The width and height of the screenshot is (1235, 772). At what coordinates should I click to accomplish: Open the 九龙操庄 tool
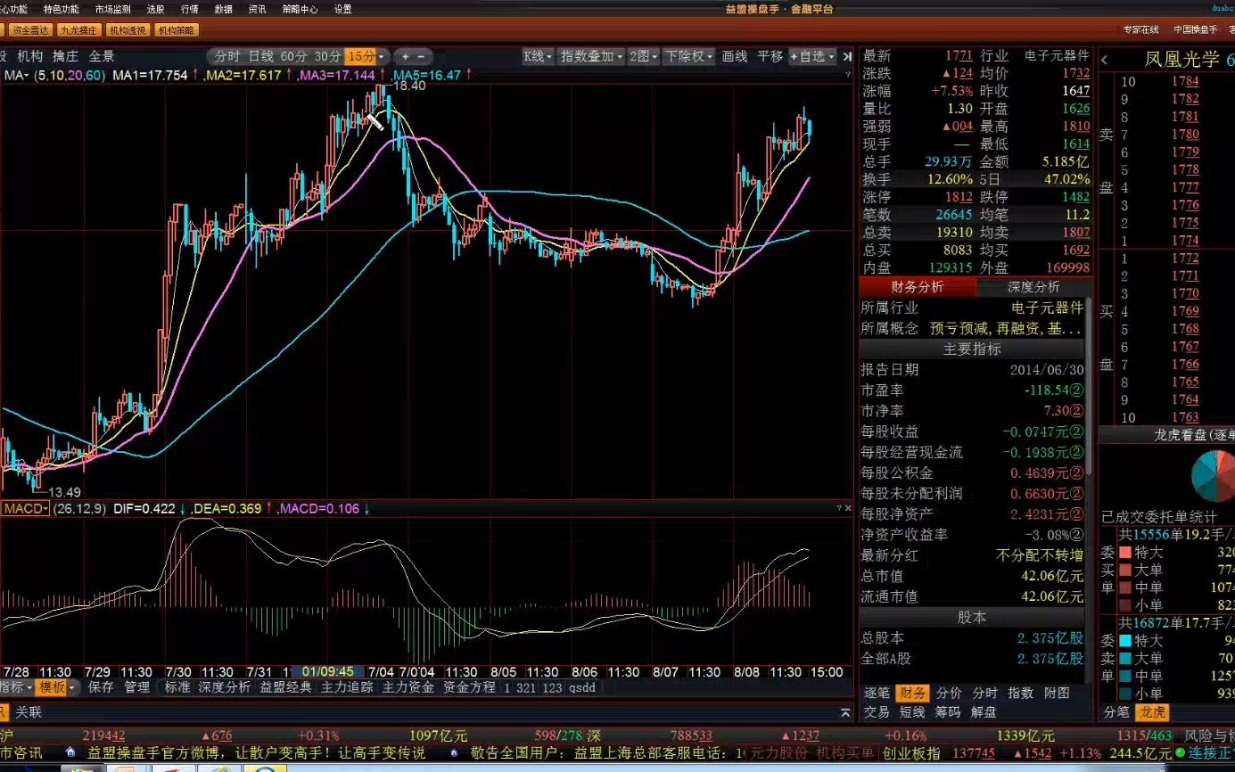[78, 30]
